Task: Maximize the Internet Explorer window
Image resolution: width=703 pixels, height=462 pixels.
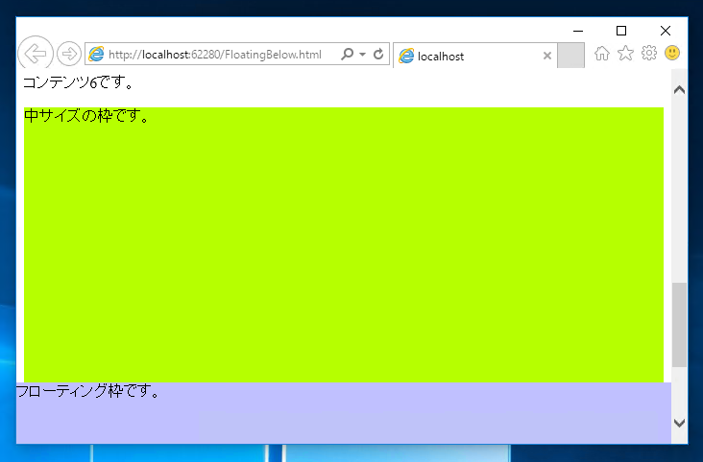Action: coord(621,31)
